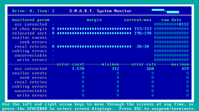The width and height of the screenshot is (199, 111).
Task: Click the "monitored param" column header
Action: 31,20
